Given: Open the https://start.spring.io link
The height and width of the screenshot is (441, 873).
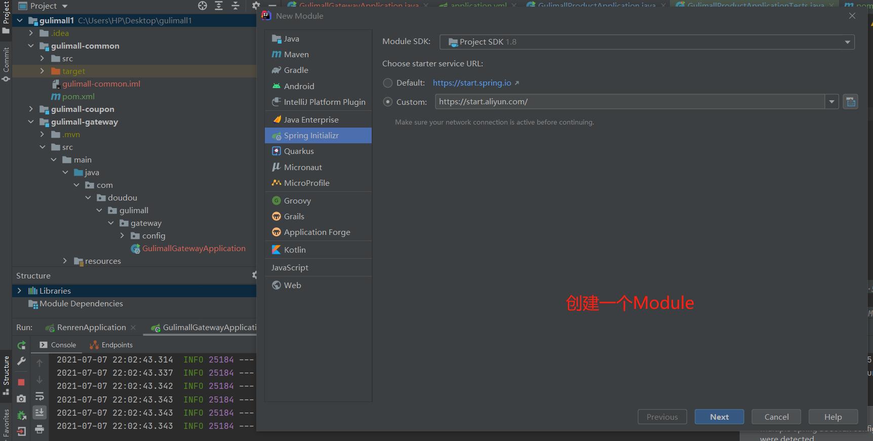Looking at the screenshot, I should click(x=472, y=83).
